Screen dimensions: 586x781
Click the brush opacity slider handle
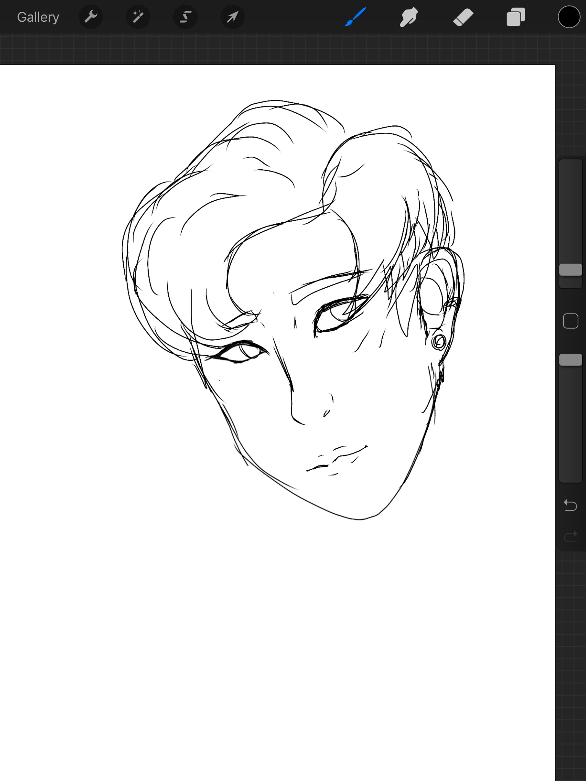(571, 360)
